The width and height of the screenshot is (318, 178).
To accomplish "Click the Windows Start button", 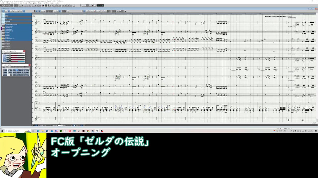I will coord(2,131).
